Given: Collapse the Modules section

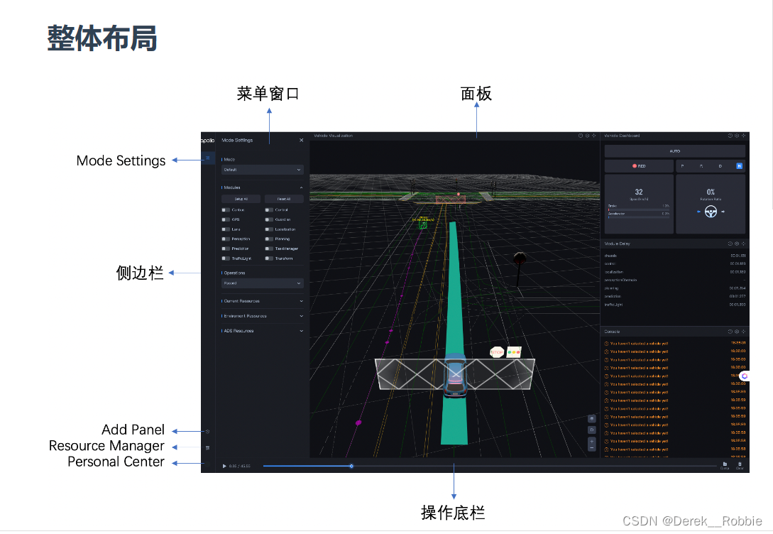Looking at the screenshot, I should click(301, 187).
